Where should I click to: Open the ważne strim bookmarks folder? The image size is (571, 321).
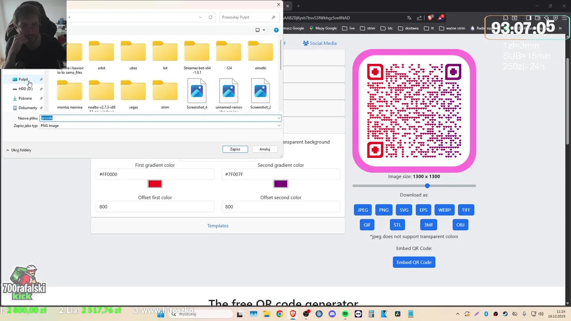pyautogui.click(x=452, y=28)
